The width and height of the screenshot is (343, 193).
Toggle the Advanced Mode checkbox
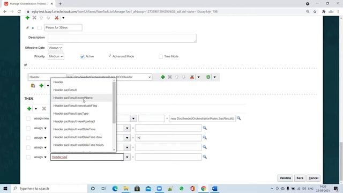(109, 56)
